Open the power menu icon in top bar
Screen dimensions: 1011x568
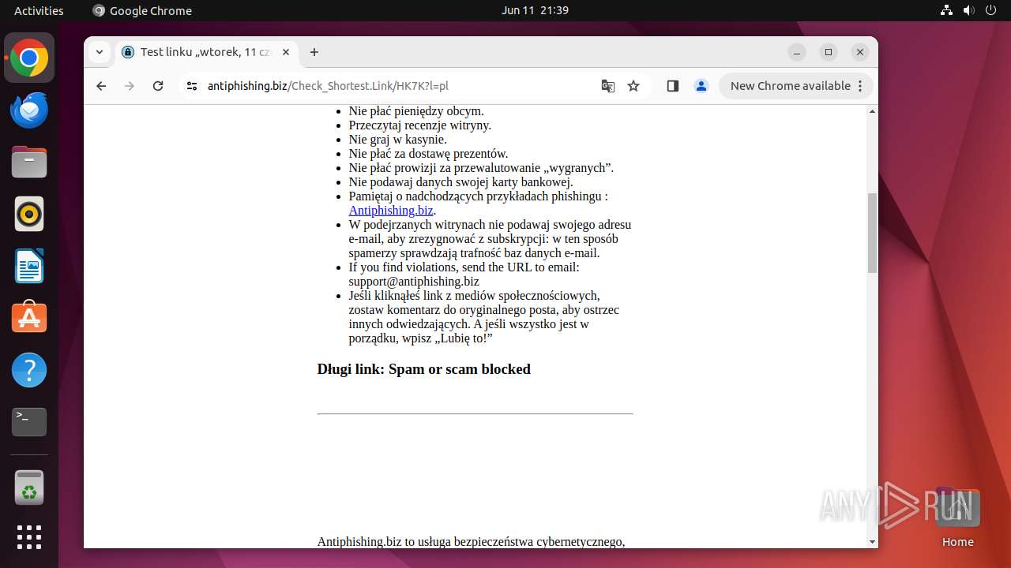[991, 10]
